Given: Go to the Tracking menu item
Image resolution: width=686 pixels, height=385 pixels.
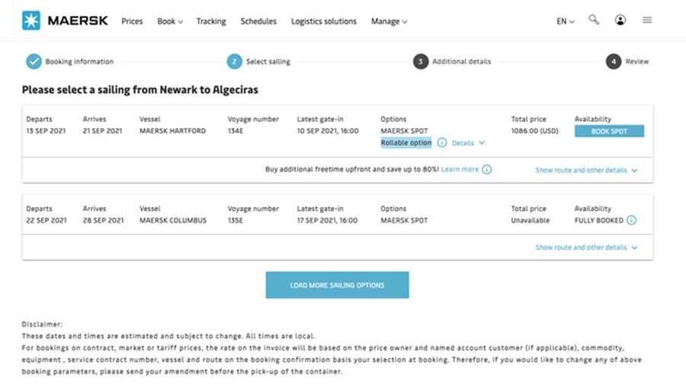Looking at the screenshot, I should coord(211,21).
